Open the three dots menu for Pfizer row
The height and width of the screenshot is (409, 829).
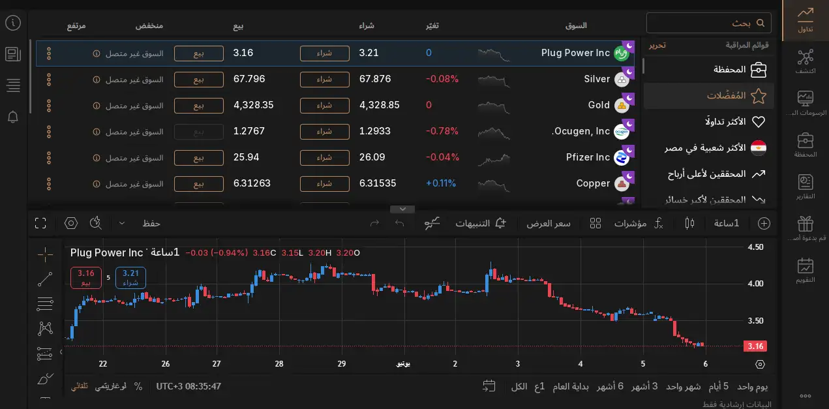49,158
